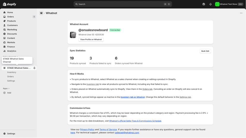The height and width of the screenshot is (138, 246).
Task: Click View Profile on Whatnot button
Action: click(91, 40)
